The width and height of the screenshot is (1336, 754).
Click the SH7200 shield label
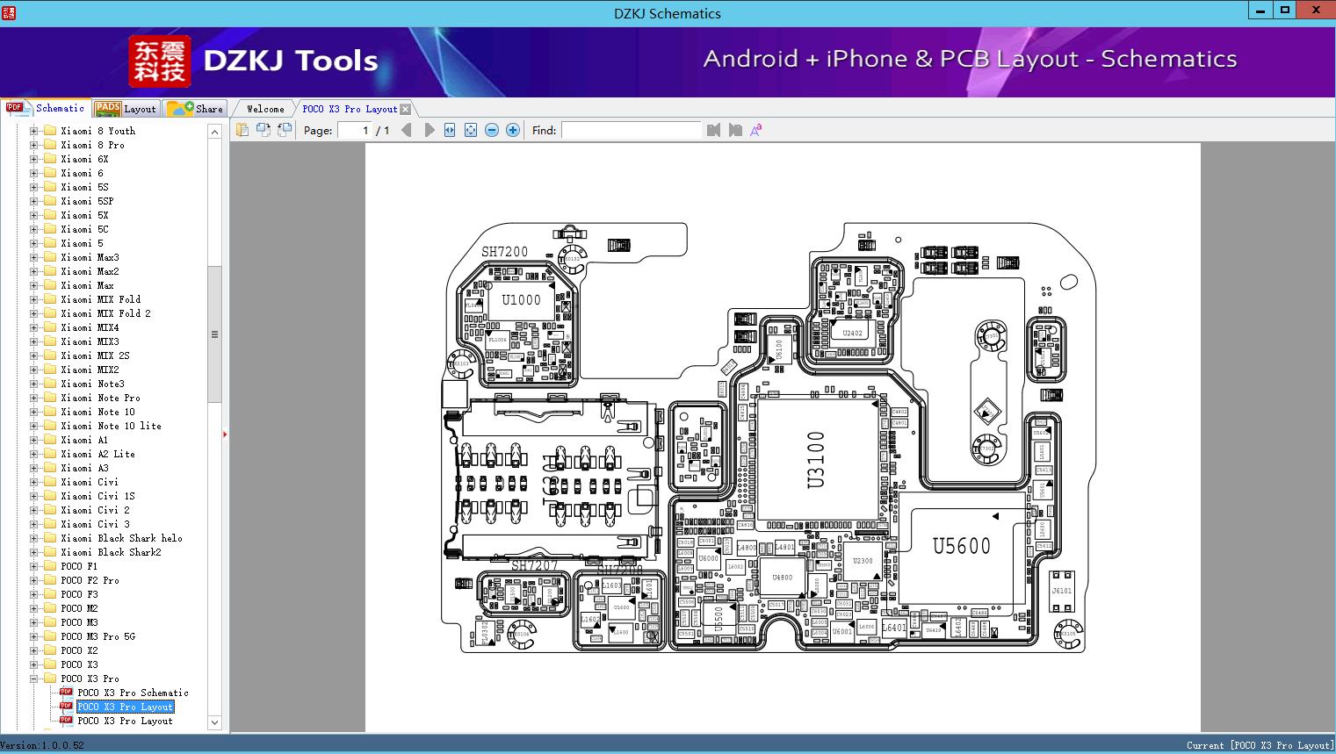505,252
